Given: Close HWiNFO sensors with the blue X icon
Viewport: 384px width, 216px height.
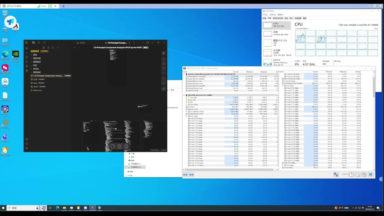Looking at the screenshot, I should coord(370,175).
